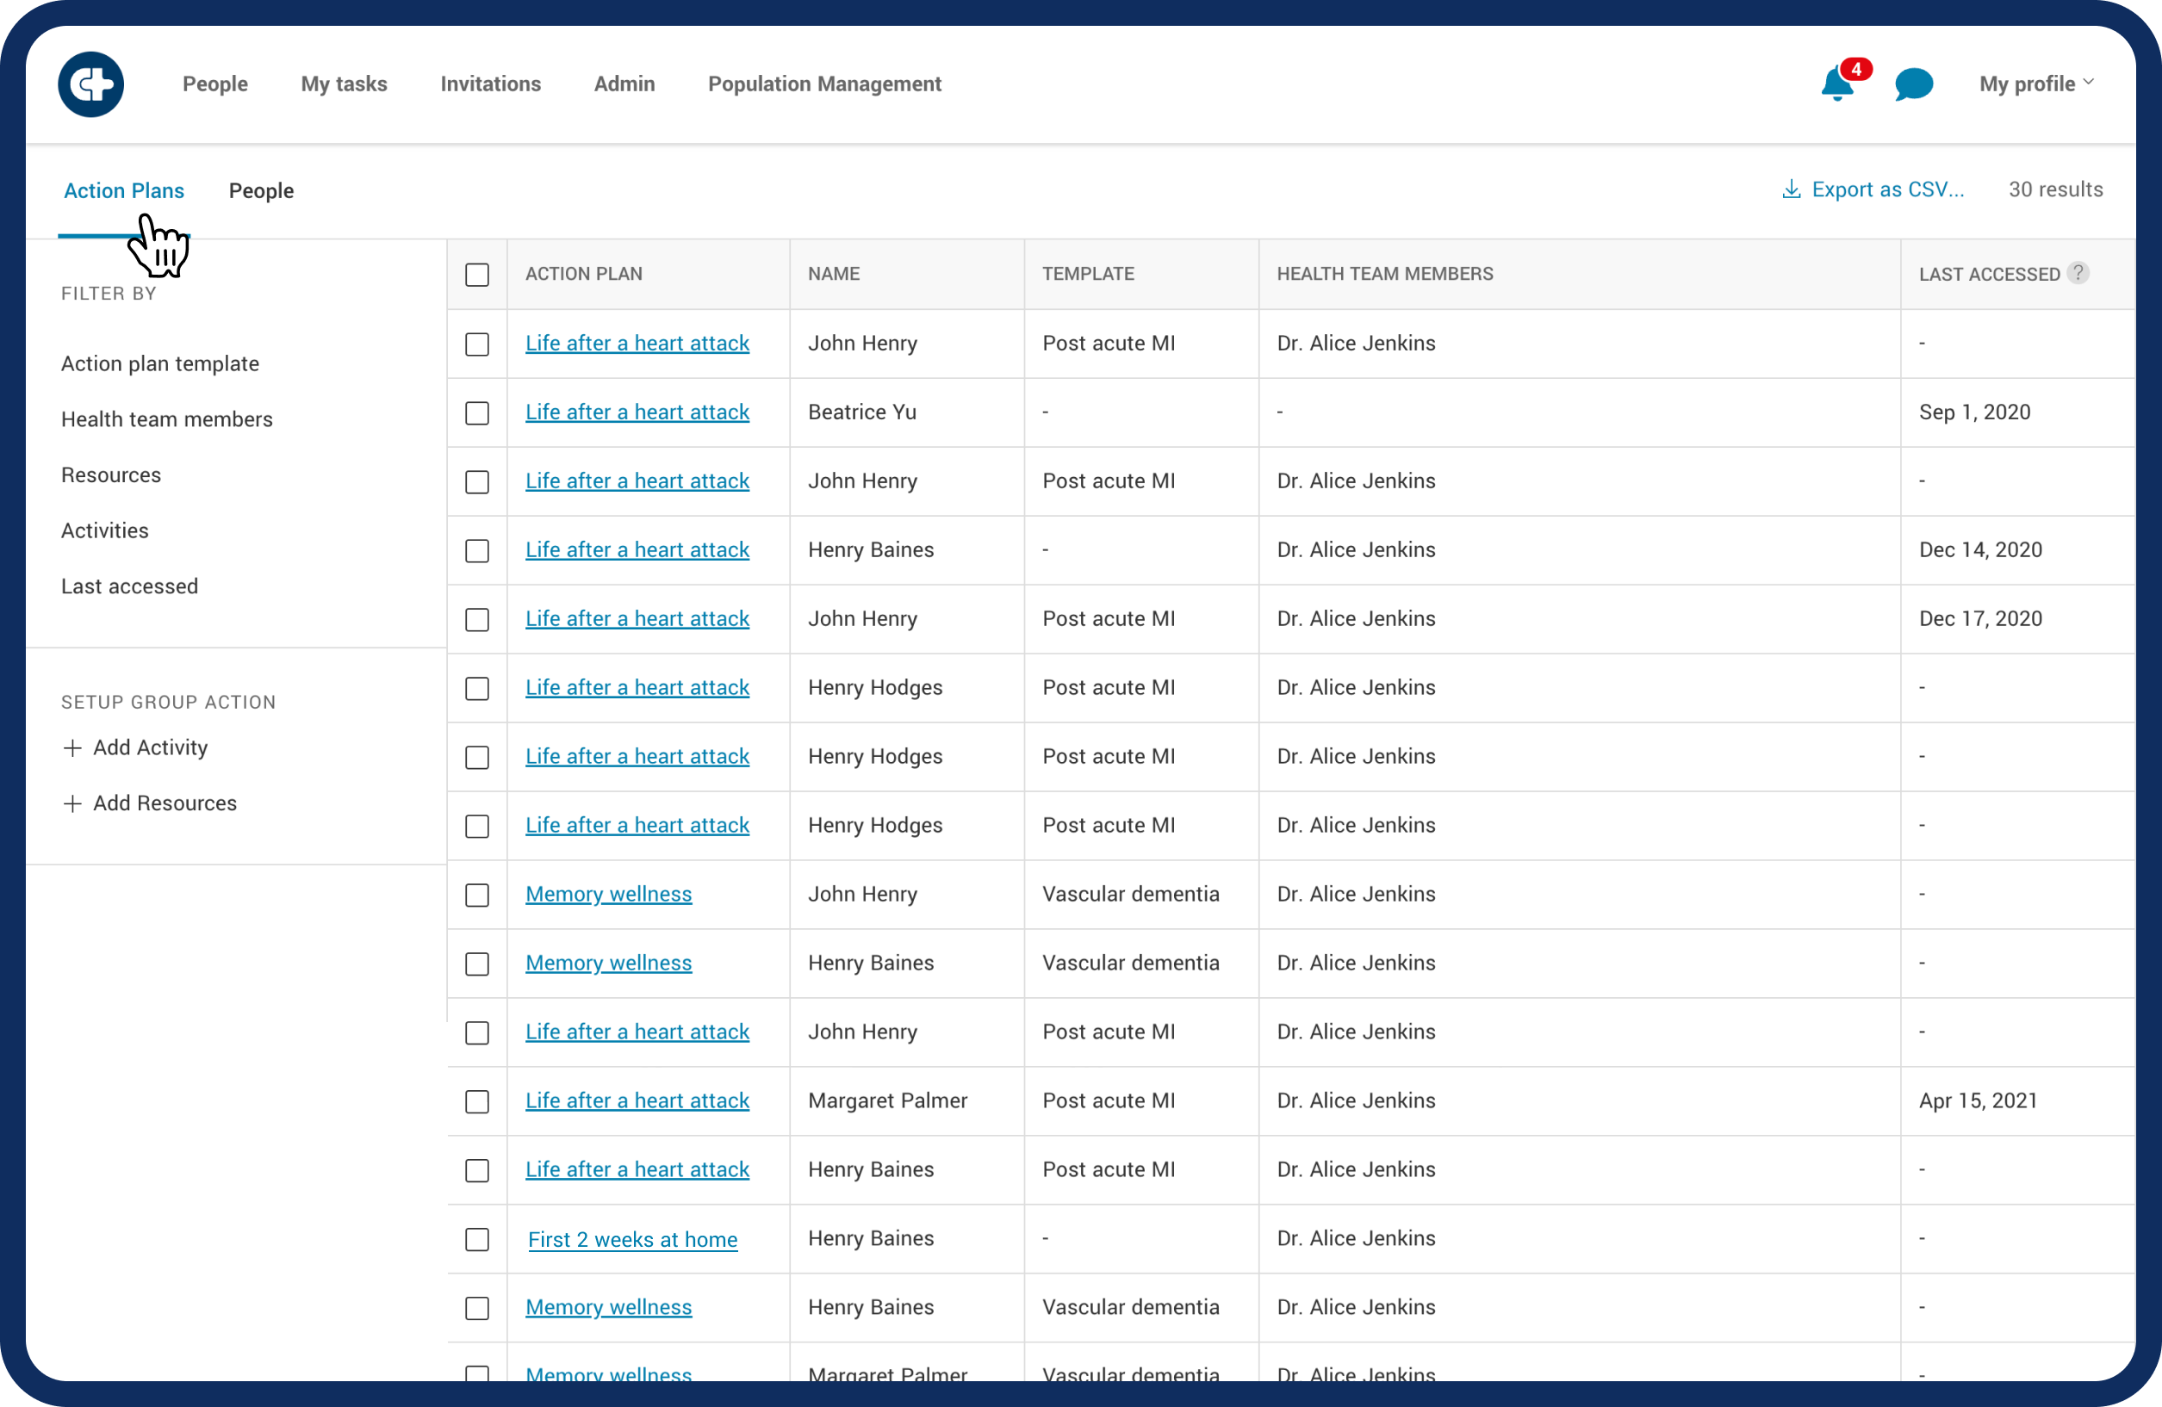2162x1407 pixels.
Task: Open Population Management in top nav
Action: tap(824, 84)
